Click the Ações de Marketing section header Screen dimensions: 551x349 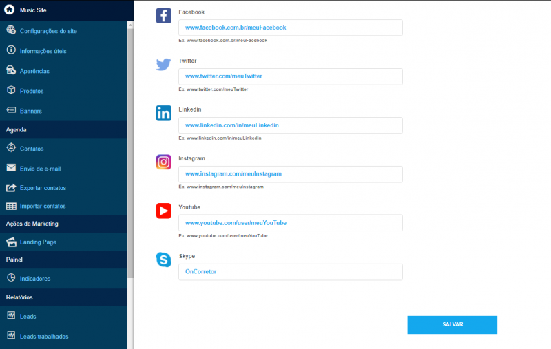point(63,224)
